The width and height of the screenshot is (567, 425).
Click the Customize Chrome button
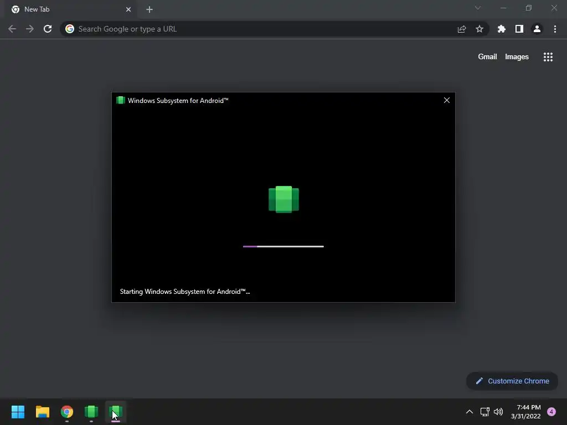pyautogui.click(x=512, y=381)
